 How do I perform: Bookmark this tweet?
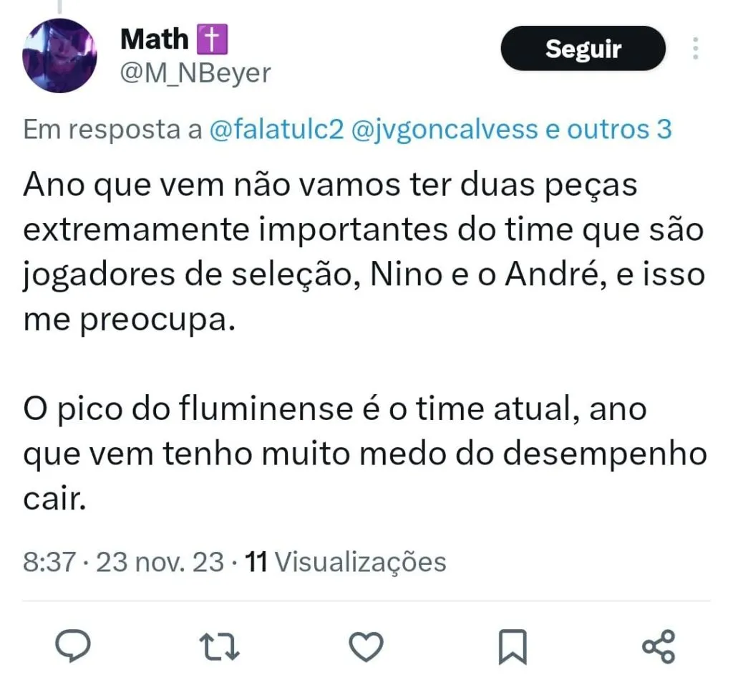(x=512, y=646)
